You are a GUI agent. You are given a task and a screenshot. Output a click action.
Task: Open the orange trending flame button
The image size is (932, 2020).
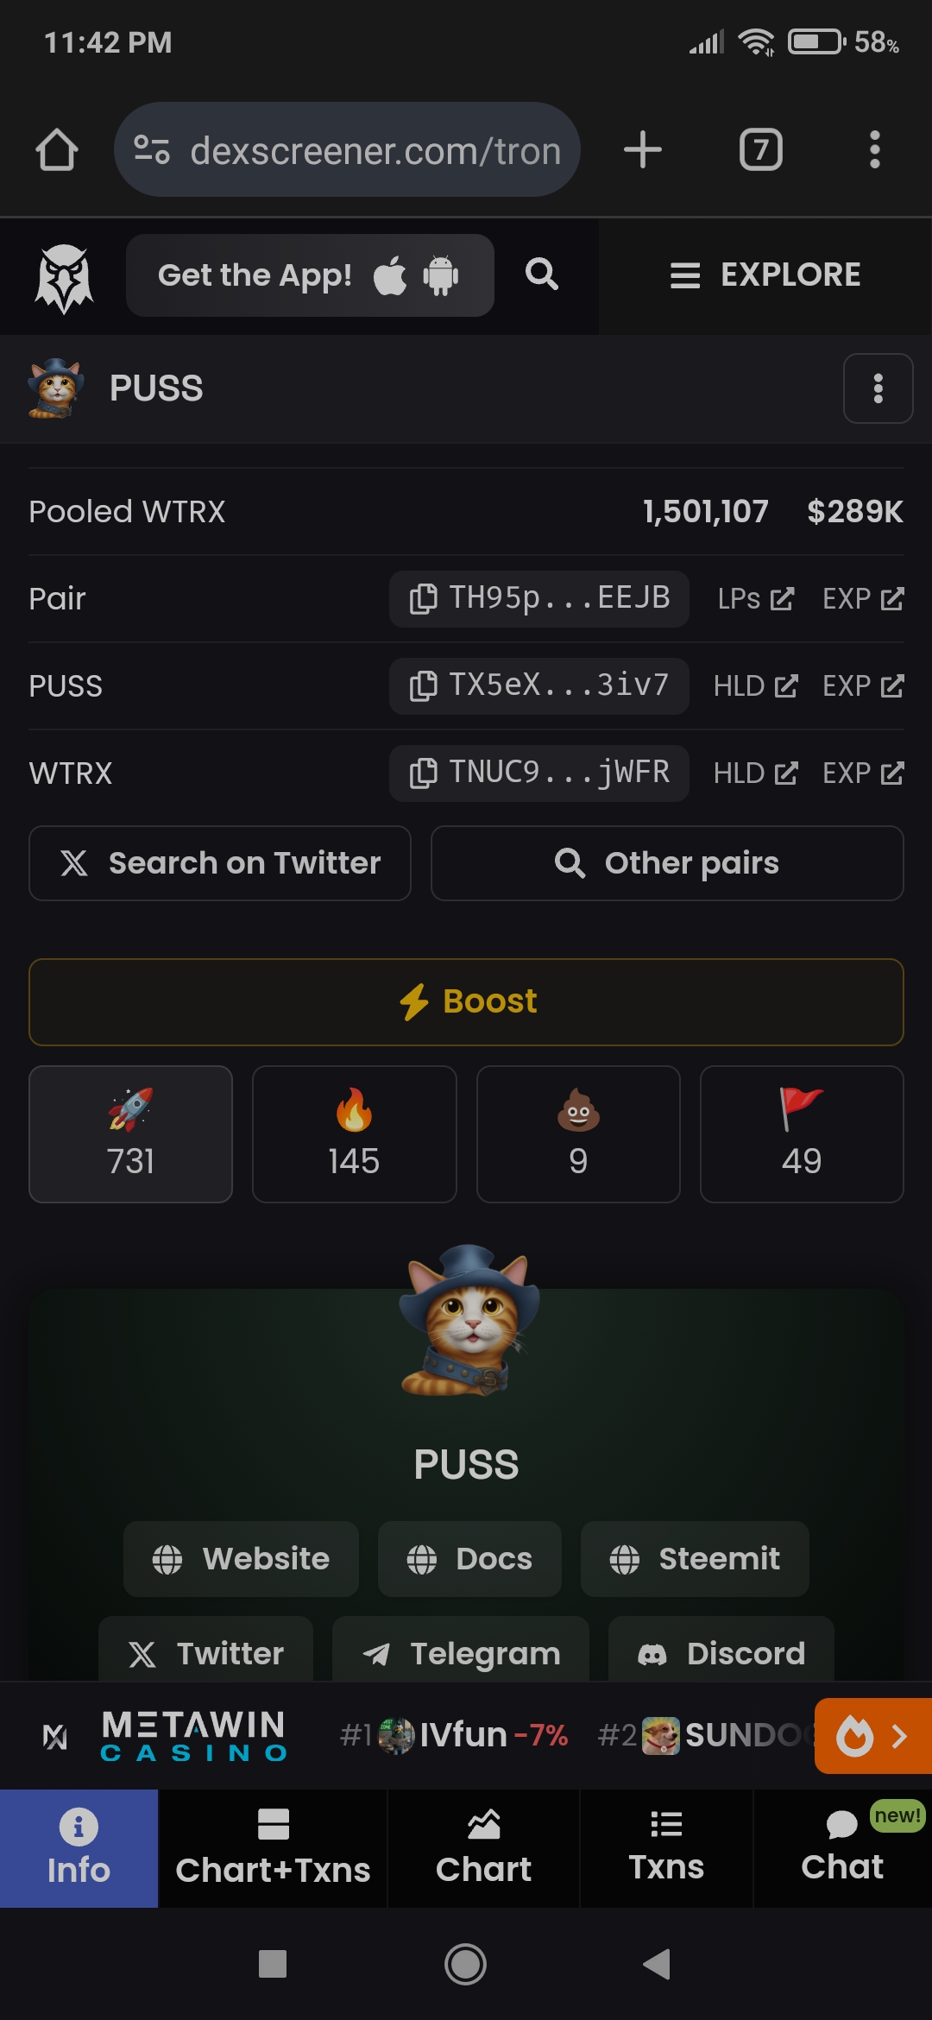(873, 1735)
